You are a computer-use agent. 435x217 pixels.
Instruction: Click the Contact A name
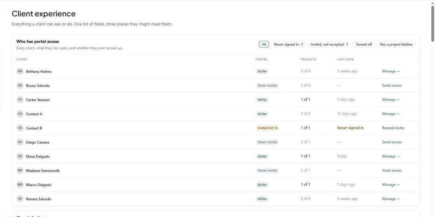pyautogui.click(x=34, y=114)
